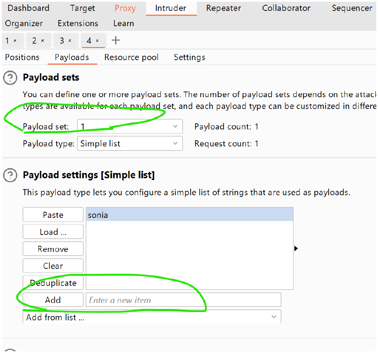
Task: Add a new Intruder tab with plus icon
Action: (x=116, y=40)
